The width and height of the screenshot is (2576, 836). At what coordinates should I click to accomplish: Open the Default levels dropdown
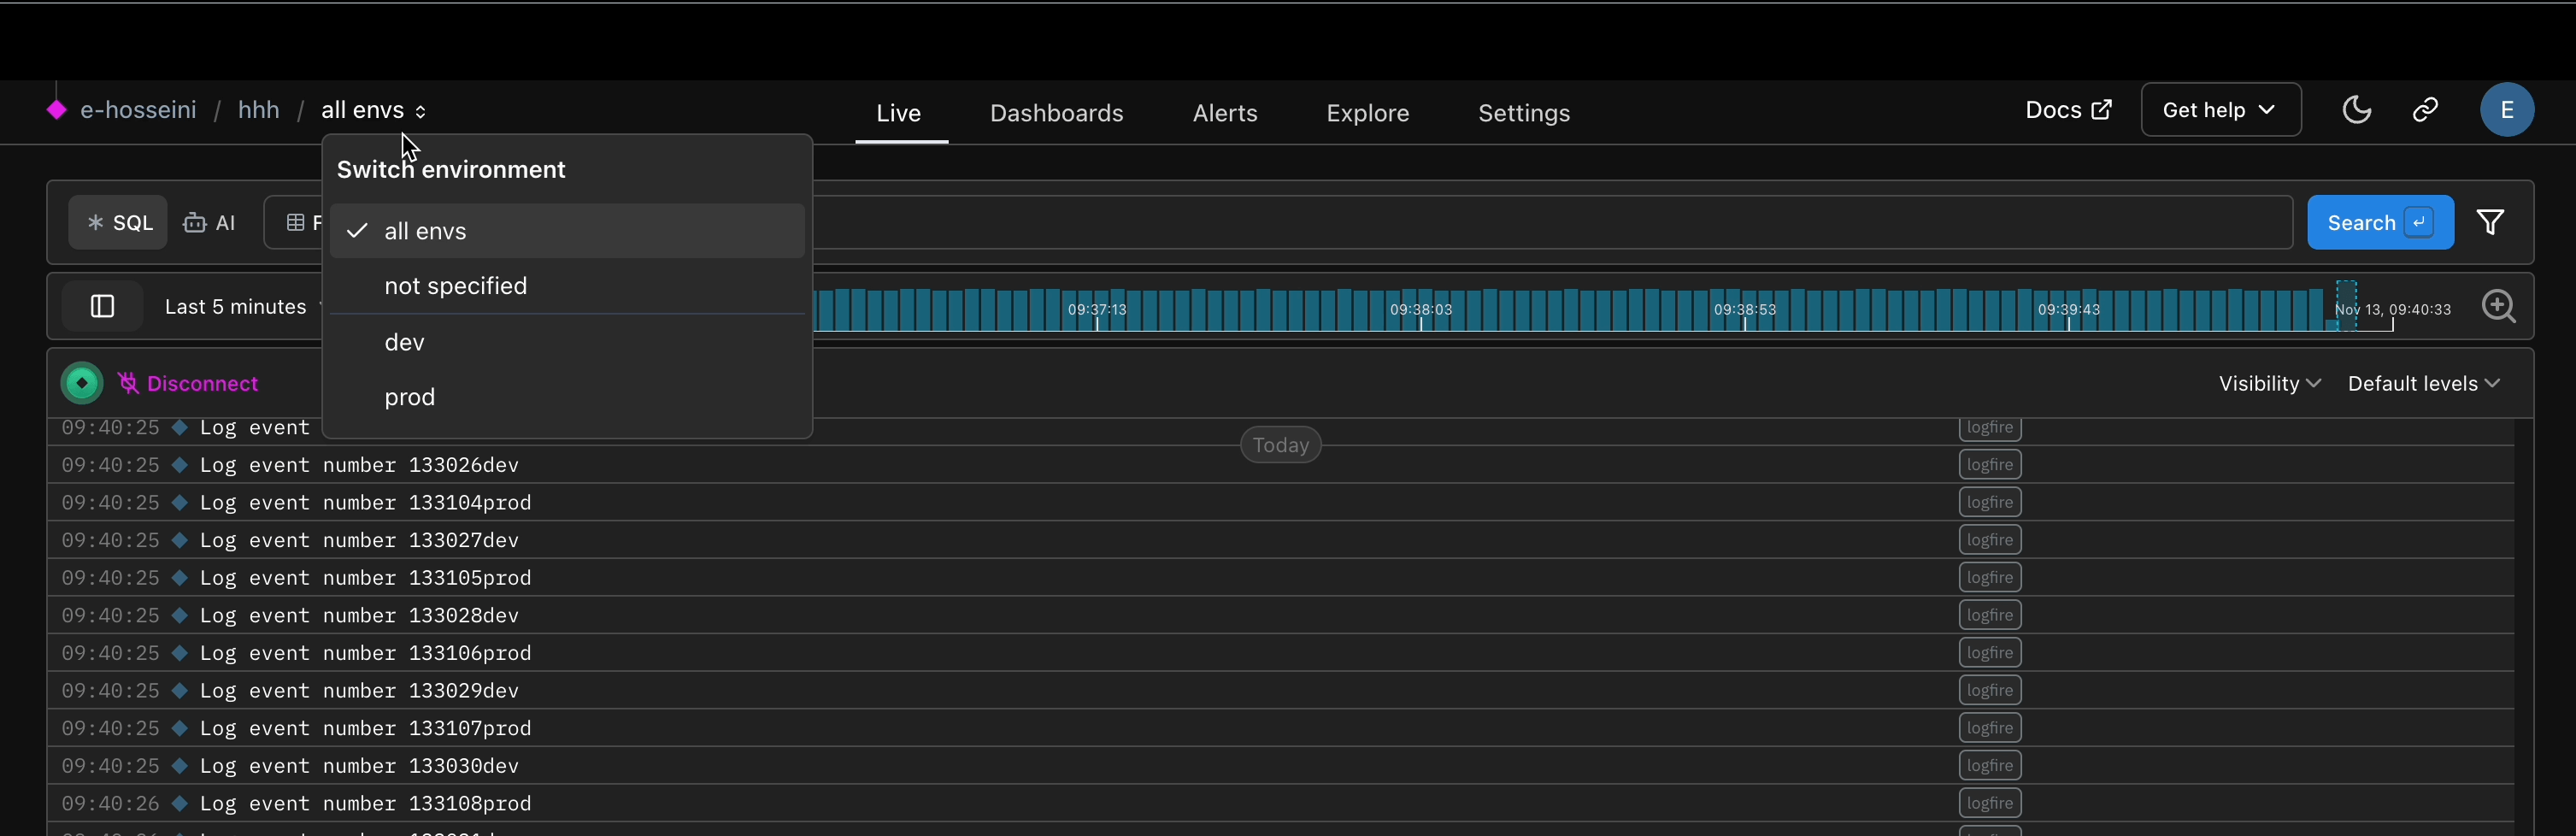tap(2423, 384)
